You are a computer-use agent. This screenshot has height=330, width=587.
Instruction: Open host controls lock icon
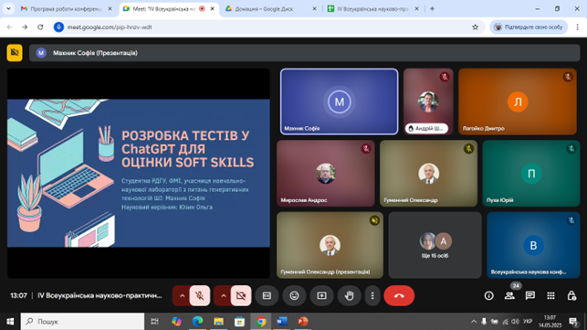click(x=571, y=295)
